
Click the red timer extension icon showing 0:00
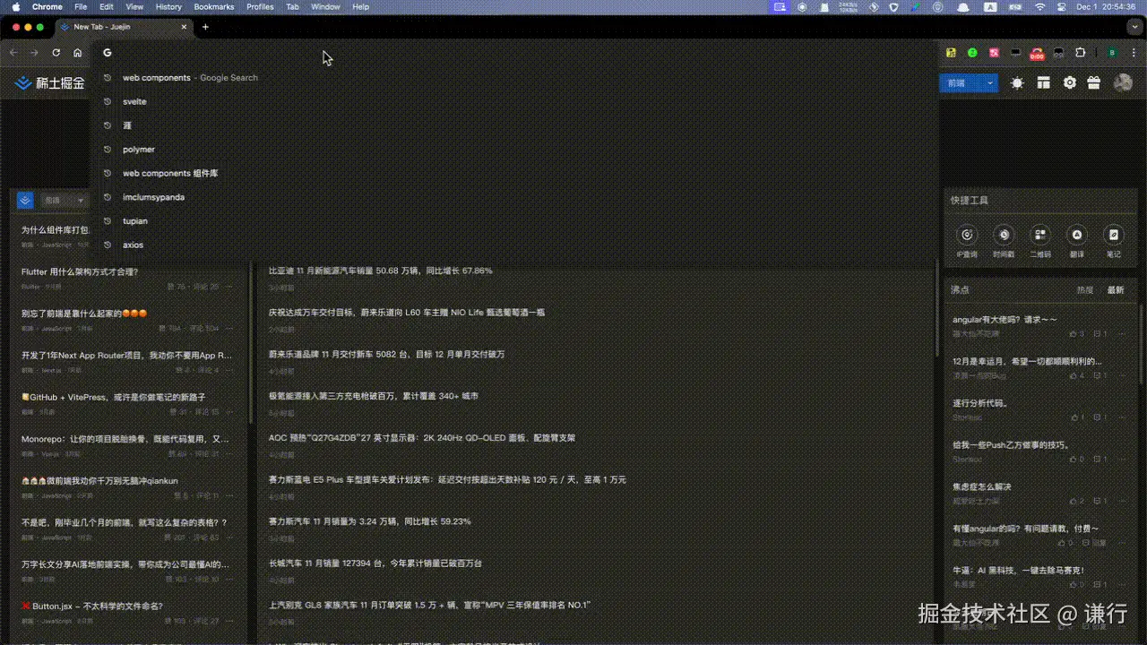click(1037, 53)
